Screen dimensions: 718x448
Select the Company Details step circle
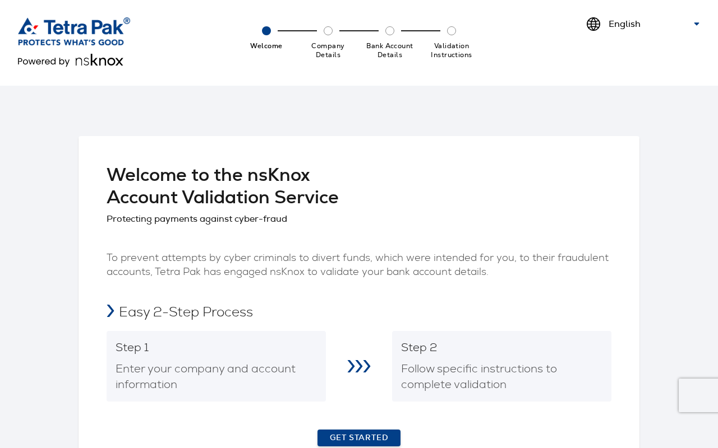pyautogui.click(x=328, y=31)
